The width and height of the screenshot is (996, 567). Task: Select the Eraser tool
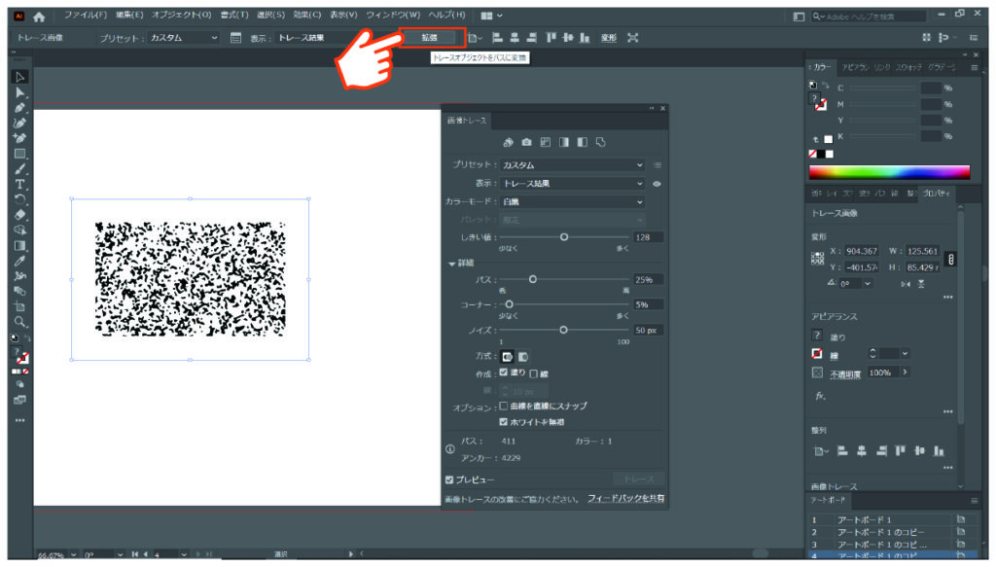pos(19,215)
